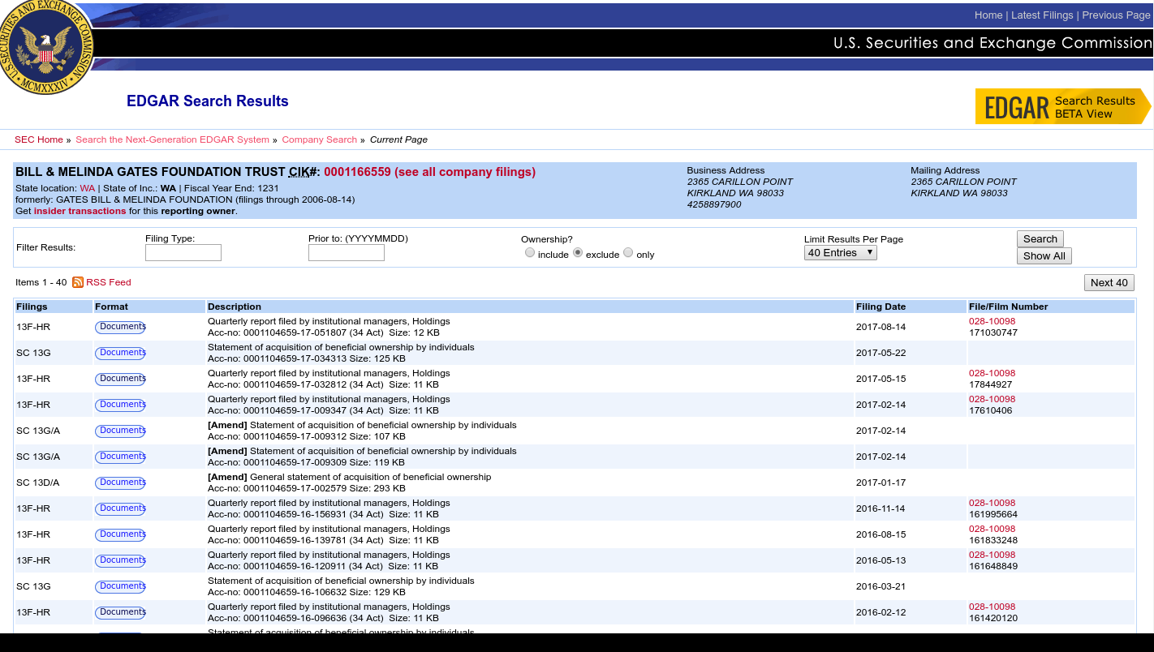
Task: Click CIK 0001166559 see all company filings
Action: coord(429,172)
